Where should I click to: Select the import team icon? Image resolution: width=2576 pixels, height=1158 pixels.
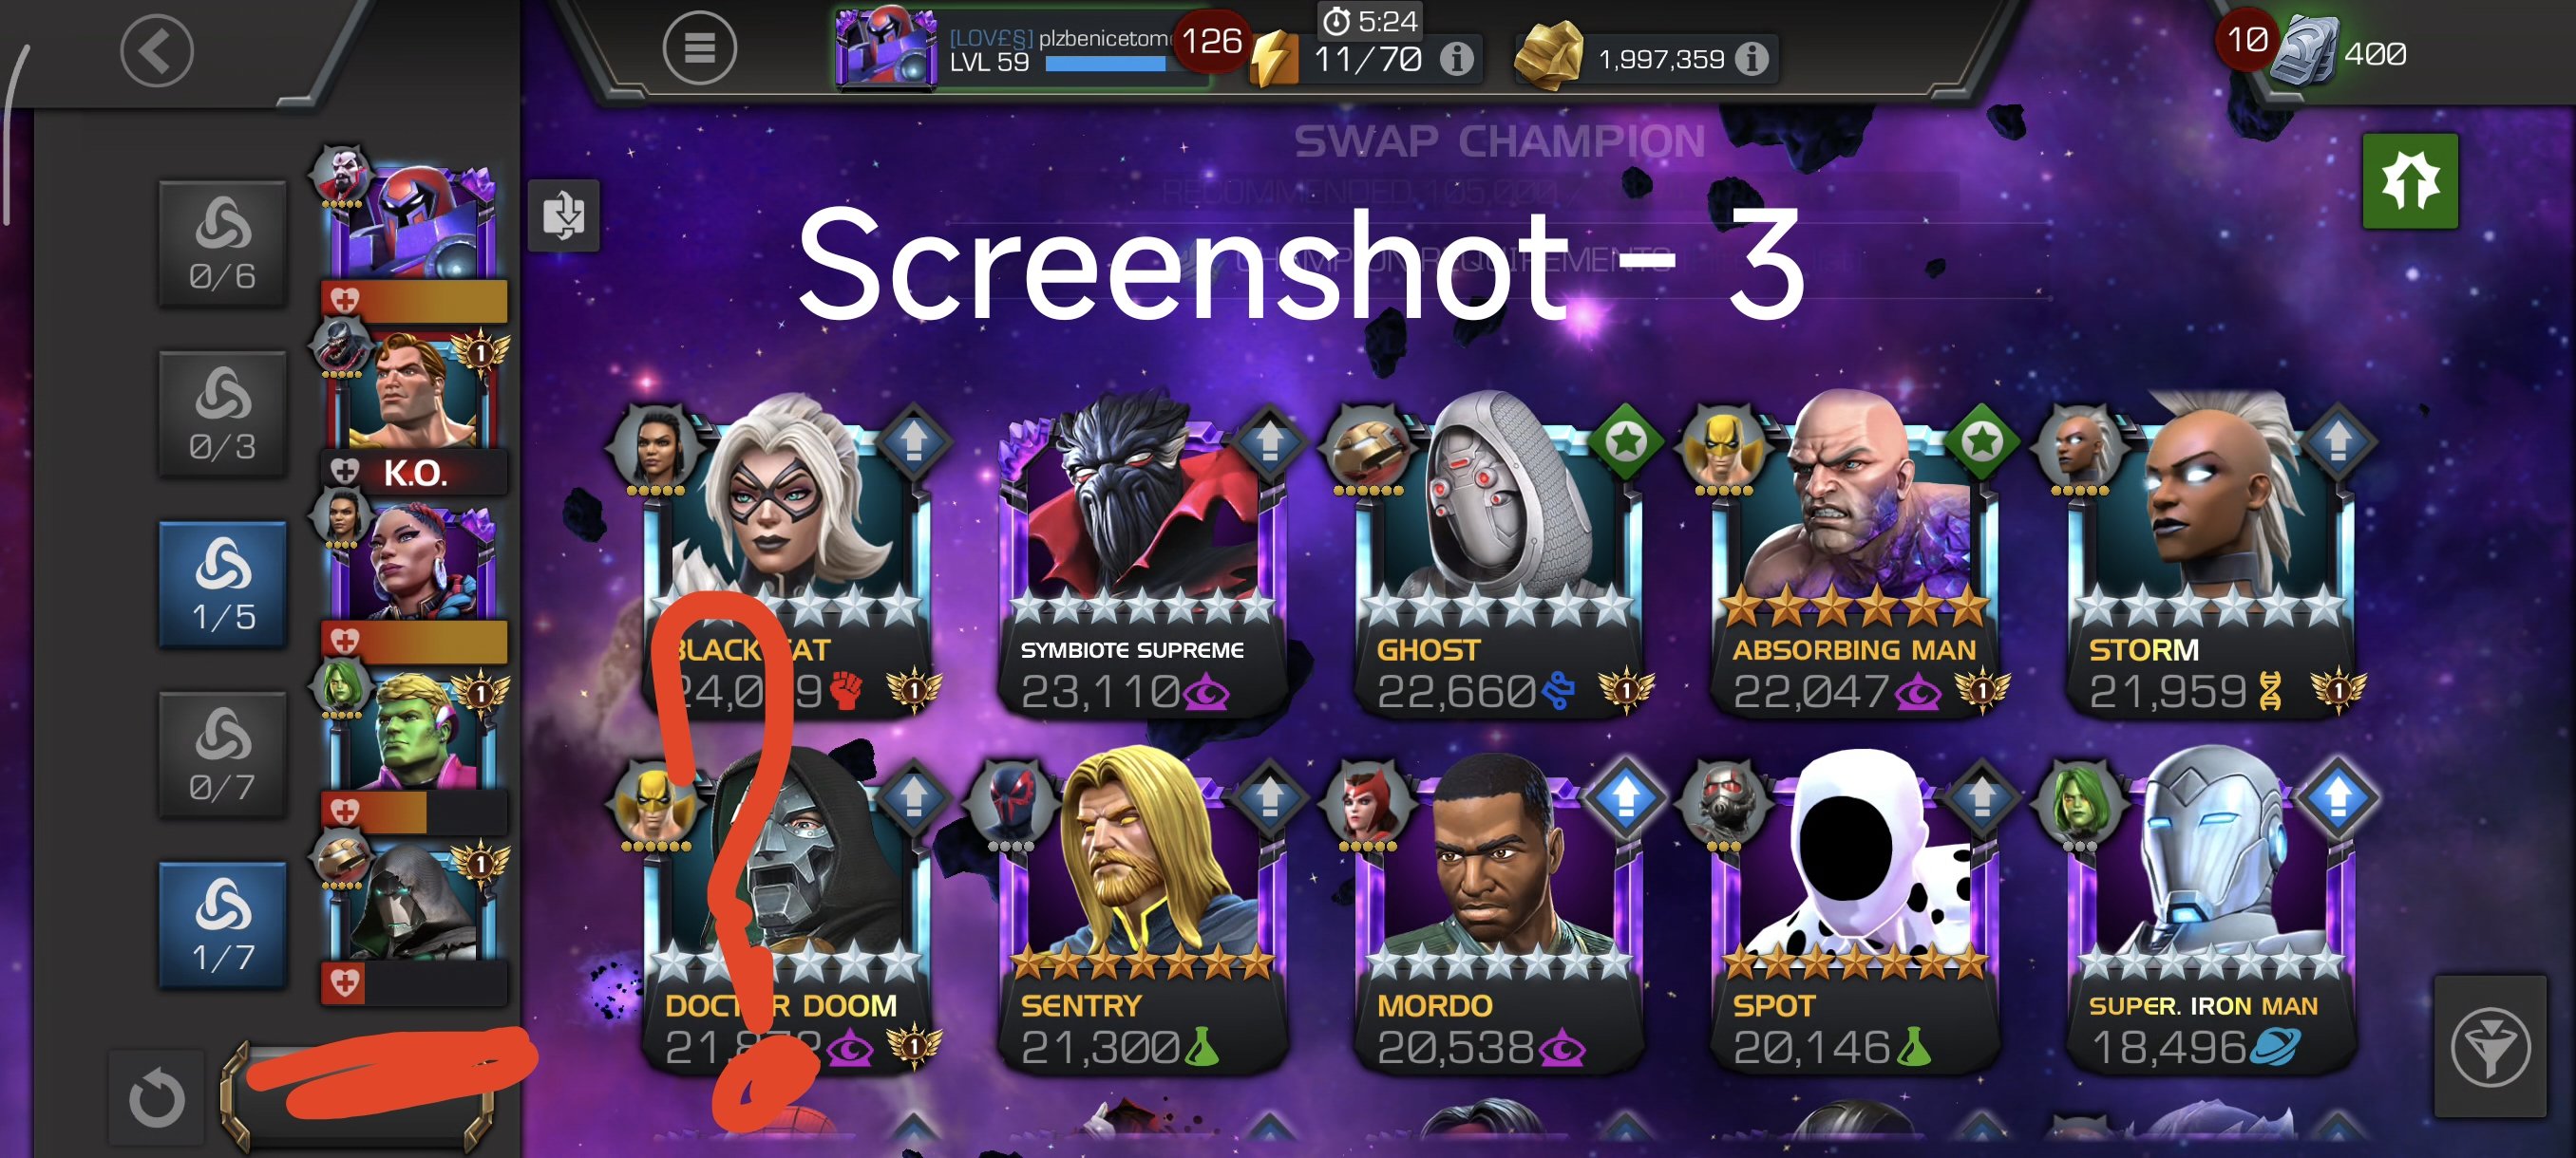[x=564, y=215]
